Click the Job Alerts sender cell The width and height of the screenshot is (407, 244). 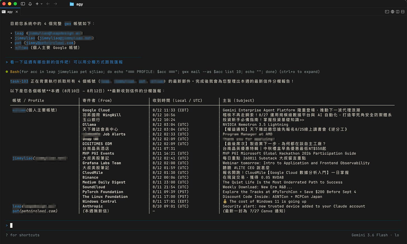point(103,134)
